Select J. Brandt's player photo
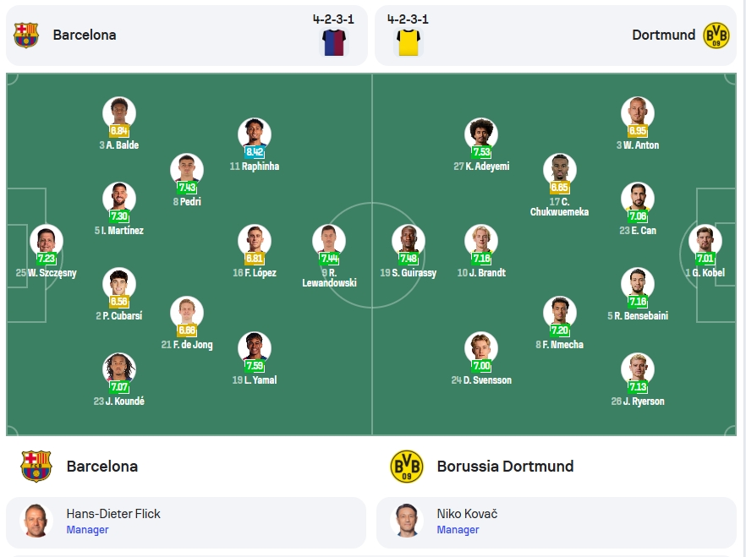Viewport: 746px width, 557px height. point(481,241)
